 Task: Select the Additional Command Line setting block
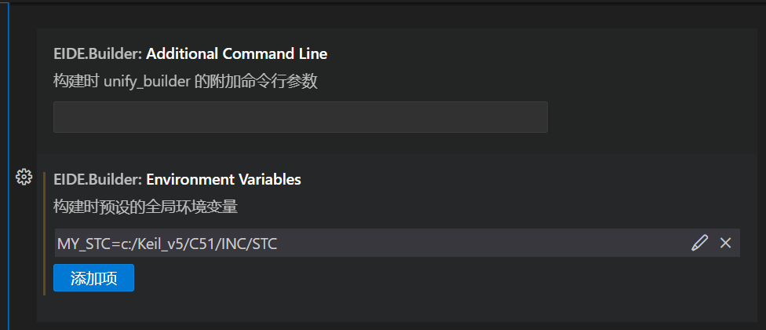tap(397, 91)
